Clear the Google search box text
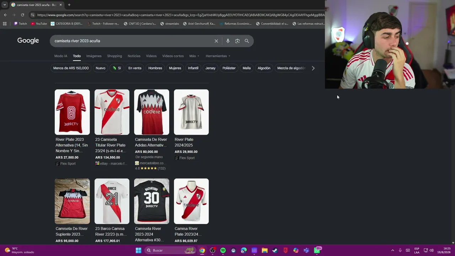 point(216,41)
